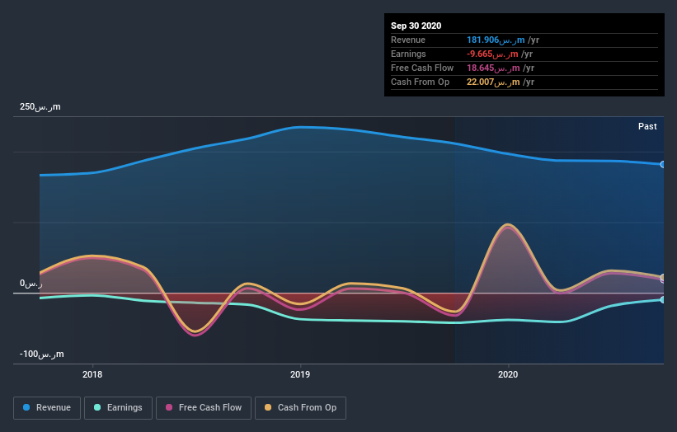677x432 pixels.
Task: Select the 2020 axis label
Action: coord(508,374)
